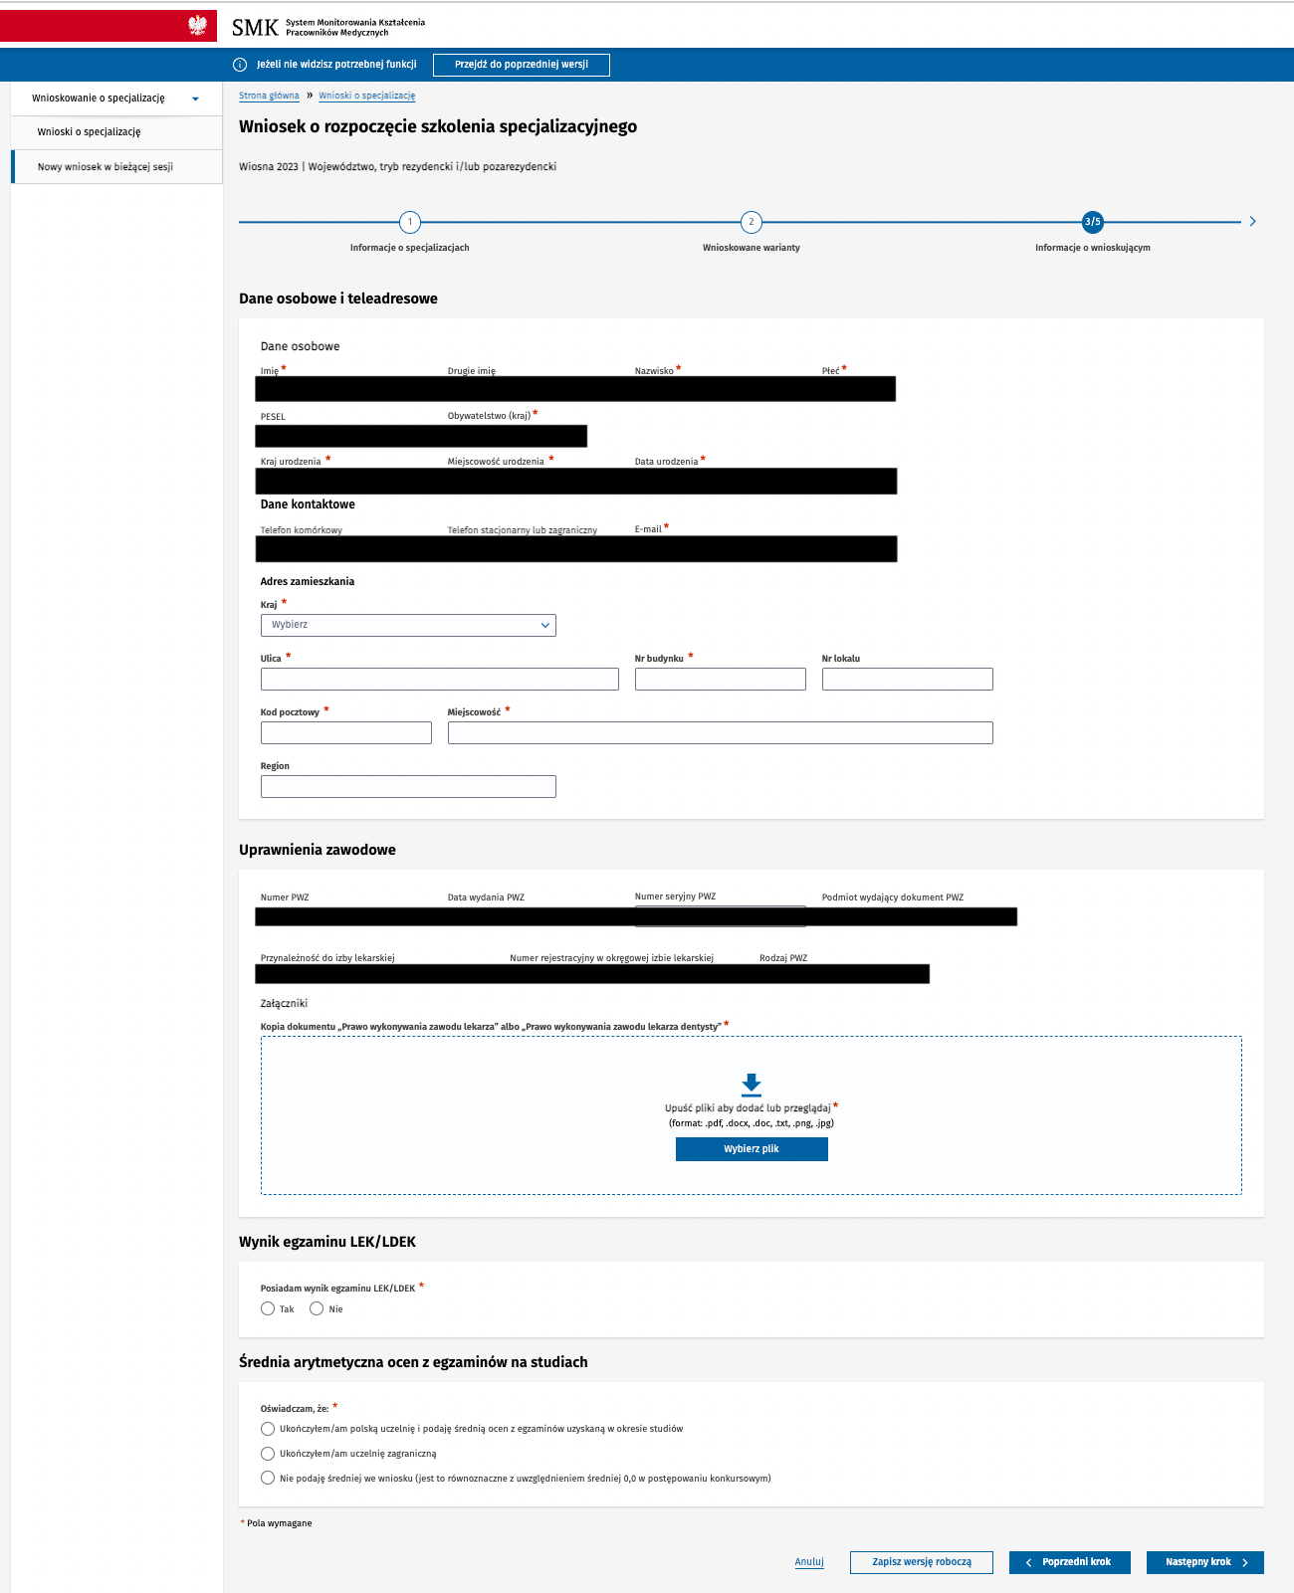Click the Jeżeli nie widzisz potrzebnej funkcji text

pos(336,65)
